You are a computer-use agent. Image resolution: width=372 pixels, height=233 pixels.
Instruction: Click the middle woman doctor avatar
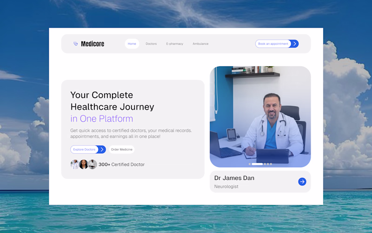[84, 164]
